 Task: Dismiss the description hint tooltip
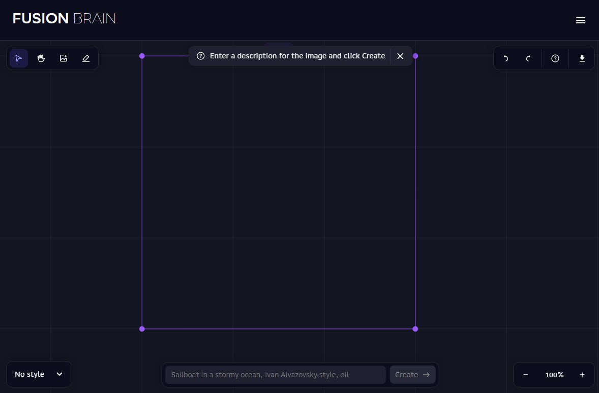pyautogui.click(x=400, y=56)
